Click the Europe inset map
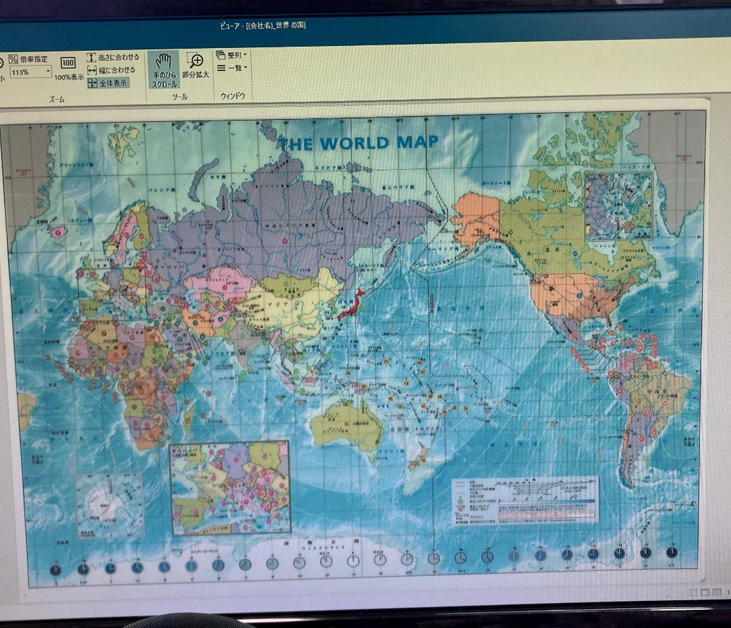 (x=229, y=487)
